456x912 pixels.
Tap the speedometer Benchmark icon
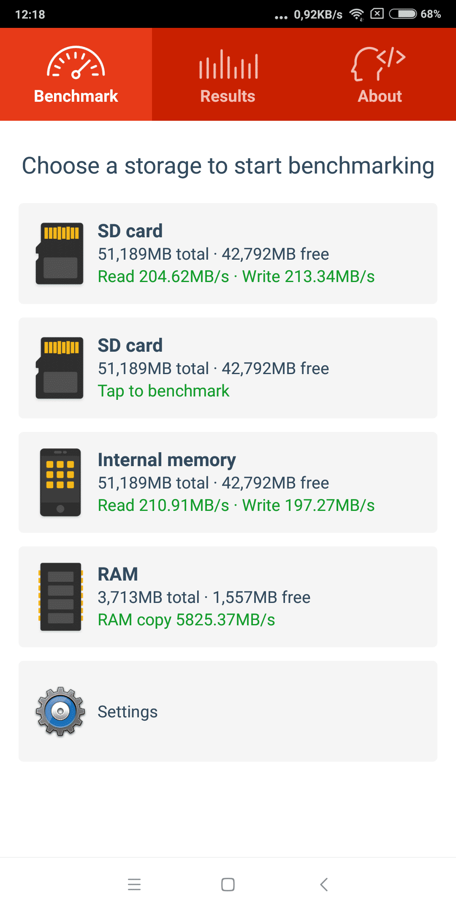(76, 62)
